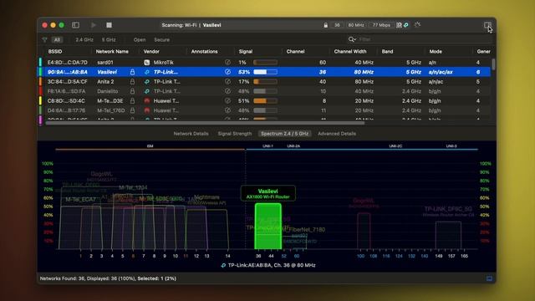Select BSSID 3C:84:...D:5A:CF
The image size is (535, 301).
(x=67, y=82)
